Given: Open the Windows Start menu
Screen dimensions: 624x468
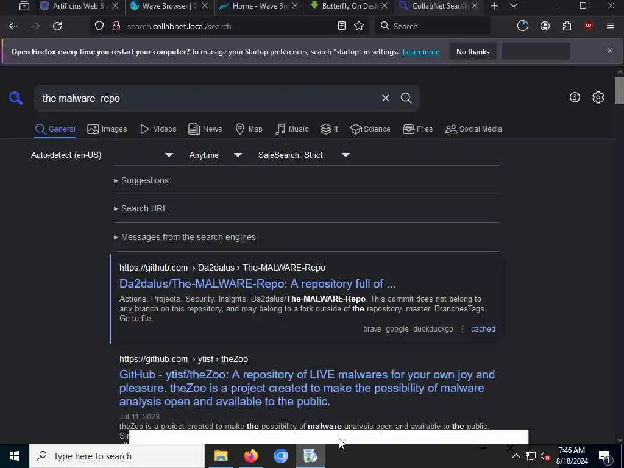Looking at the screenshot, I should click(15, 456).
